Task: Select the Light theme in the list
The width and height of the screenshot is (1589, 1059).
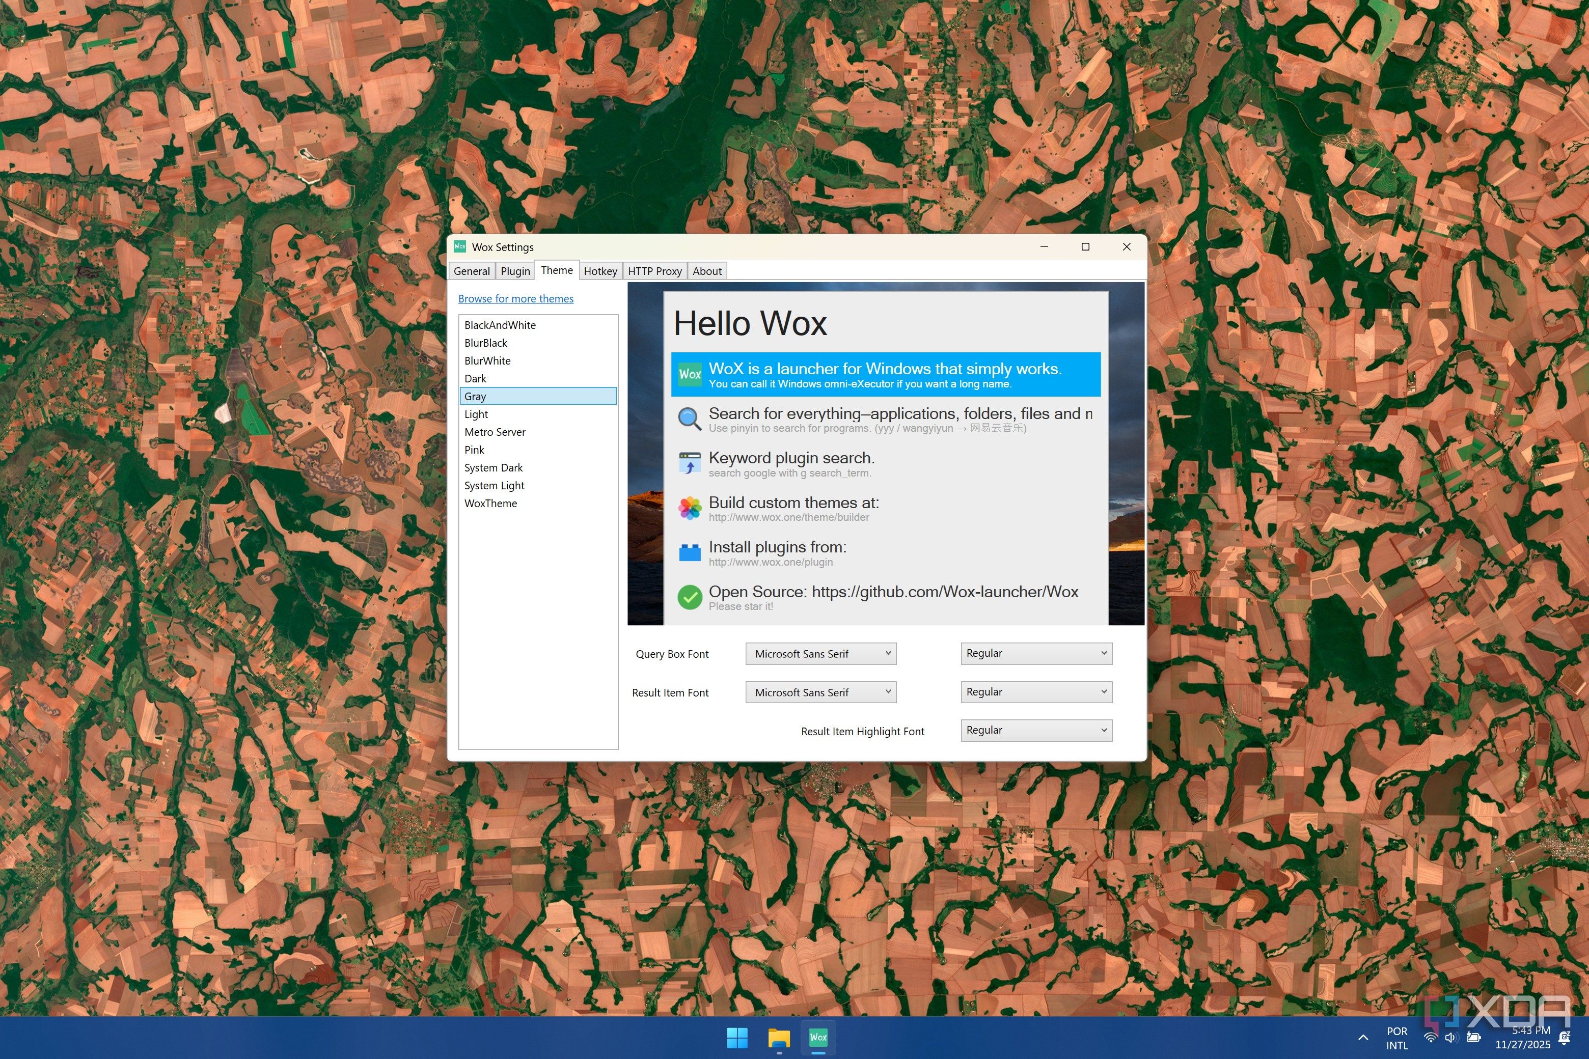Action: coord(538,414)
